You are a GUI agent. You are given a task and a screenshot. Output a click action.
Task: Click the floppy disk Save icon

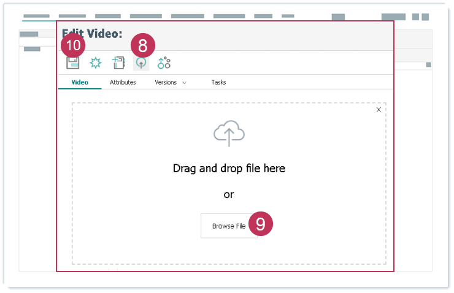coord(73,63)
